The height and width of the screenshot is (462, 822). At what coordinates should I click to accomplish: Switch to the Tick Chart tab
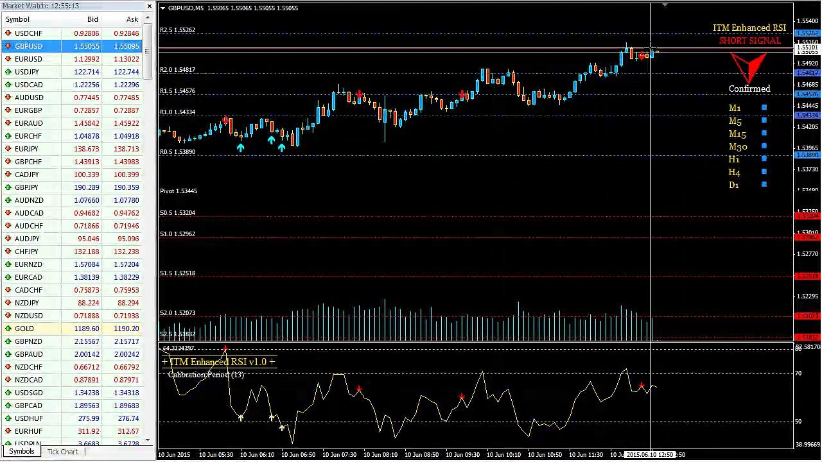click(x=62, y=452)
